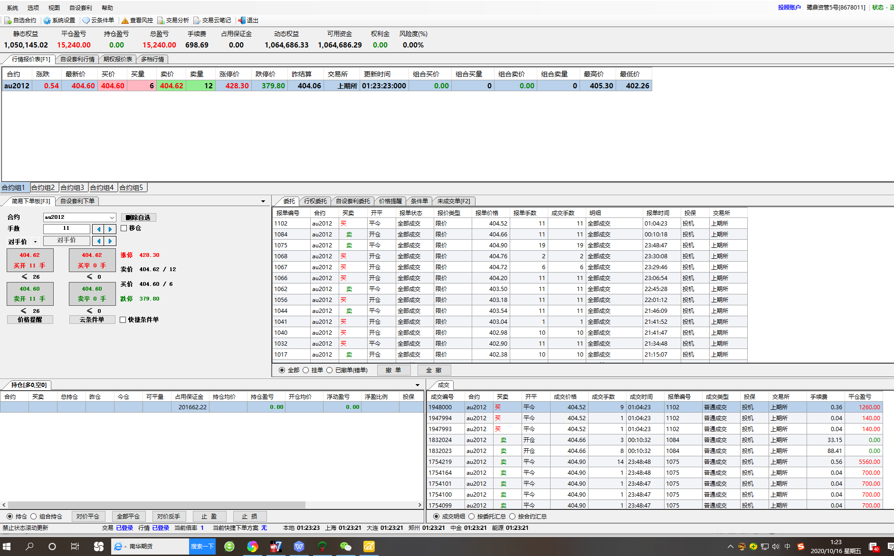The image size is (894, 556).
Task: Open the red wh7 taskbar icon
Action: point(276,547)
